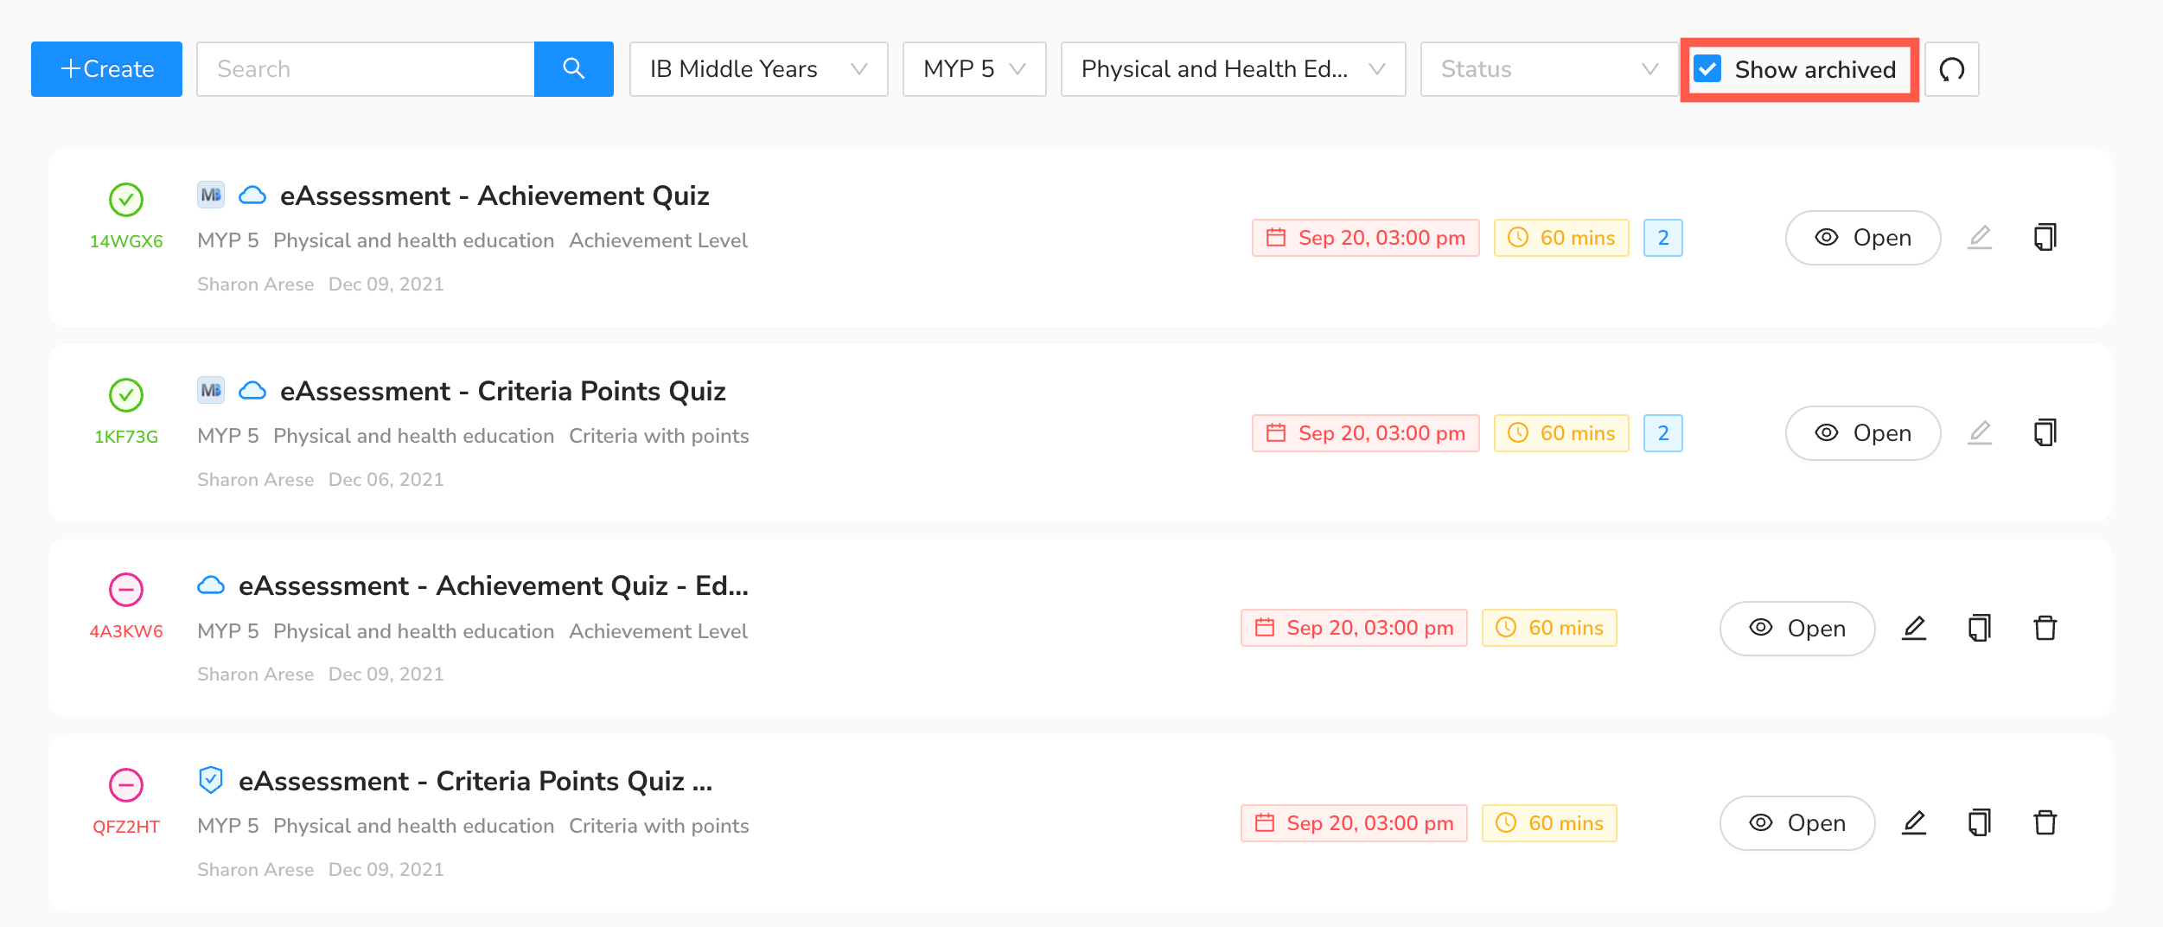
Task: Uncheck the Show archived checkbox
Action: tap(1707, 68)
